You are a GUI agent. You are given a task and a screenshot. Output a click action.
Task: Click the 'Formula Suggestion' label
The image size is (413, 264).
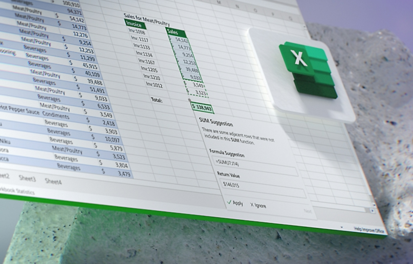point(227,153)
